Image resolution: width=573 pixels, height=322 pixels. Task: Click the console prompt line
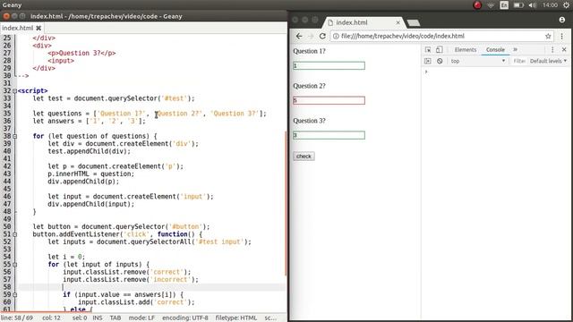point(497,72)
